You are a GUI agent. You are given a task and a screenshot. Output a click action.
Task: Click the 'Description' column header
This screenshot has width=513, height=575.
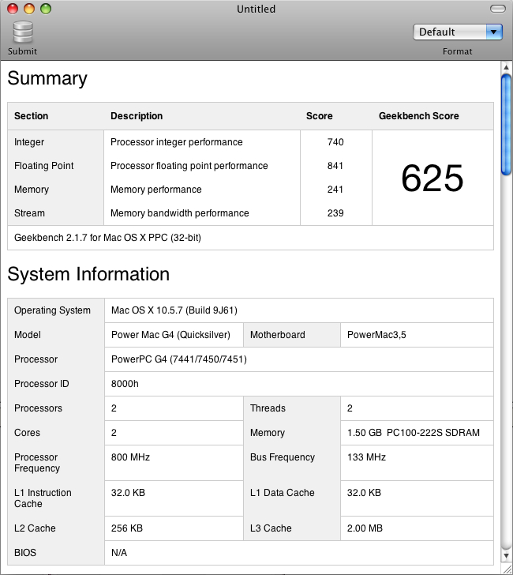(137, 116)
